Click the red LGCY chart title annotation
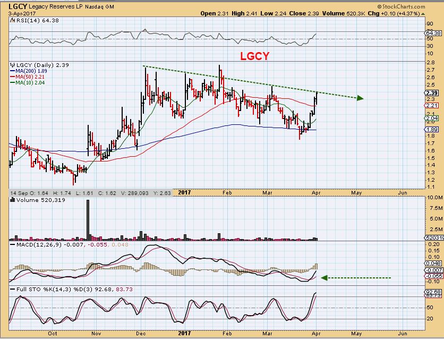Screen dimensions: 444x339 [x=254, y=56]
